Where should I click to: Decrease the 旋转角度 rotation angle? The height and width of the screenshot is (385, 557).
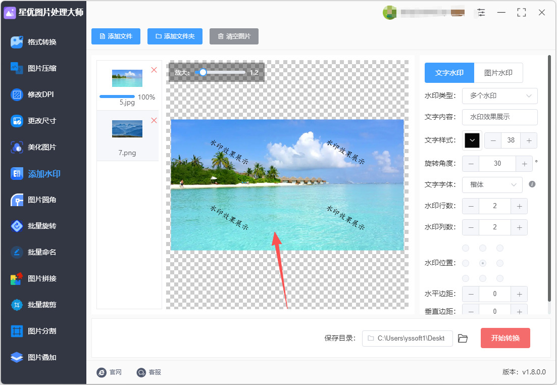pyautogui.click(x=471, y=164)
